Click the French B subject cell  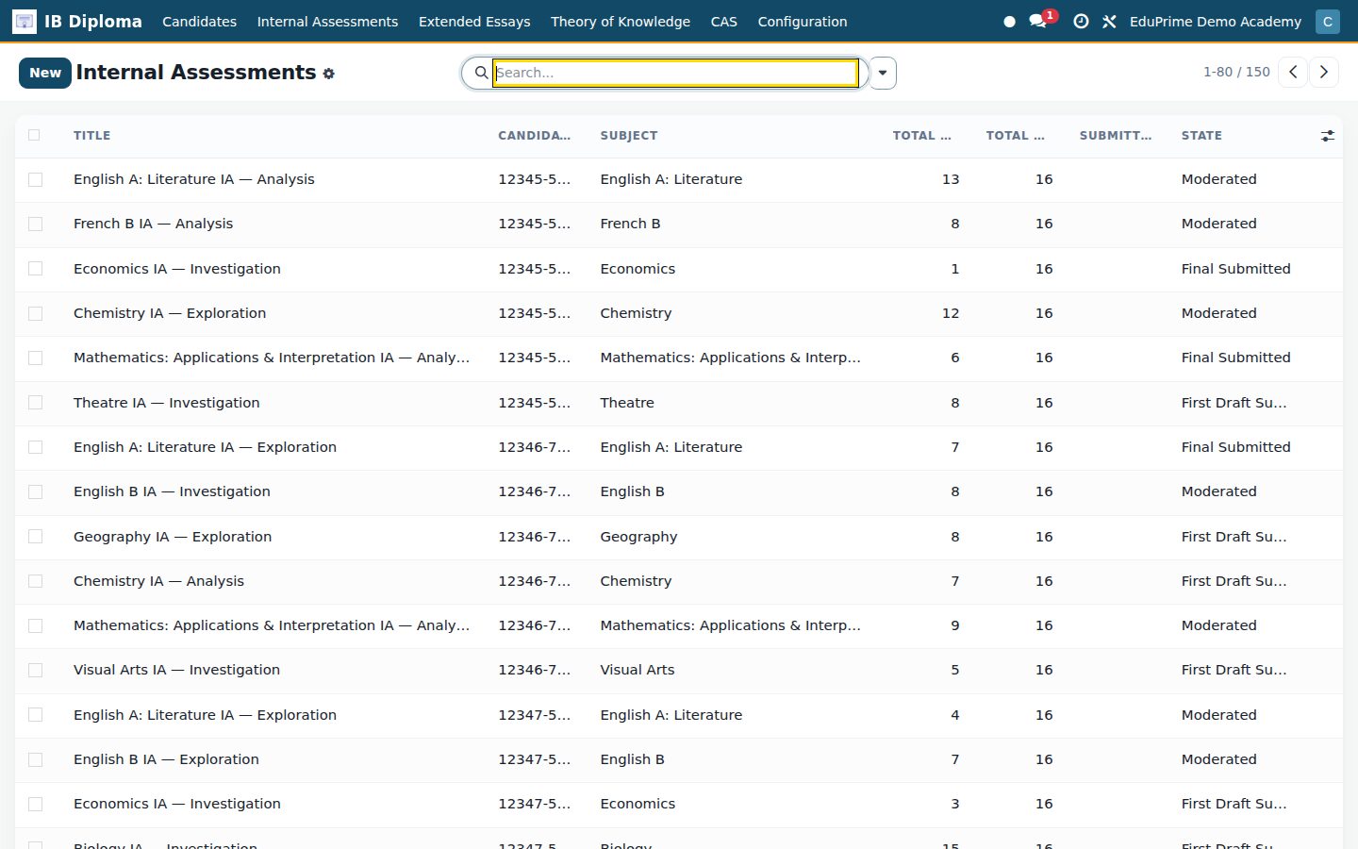click(630, 224)
